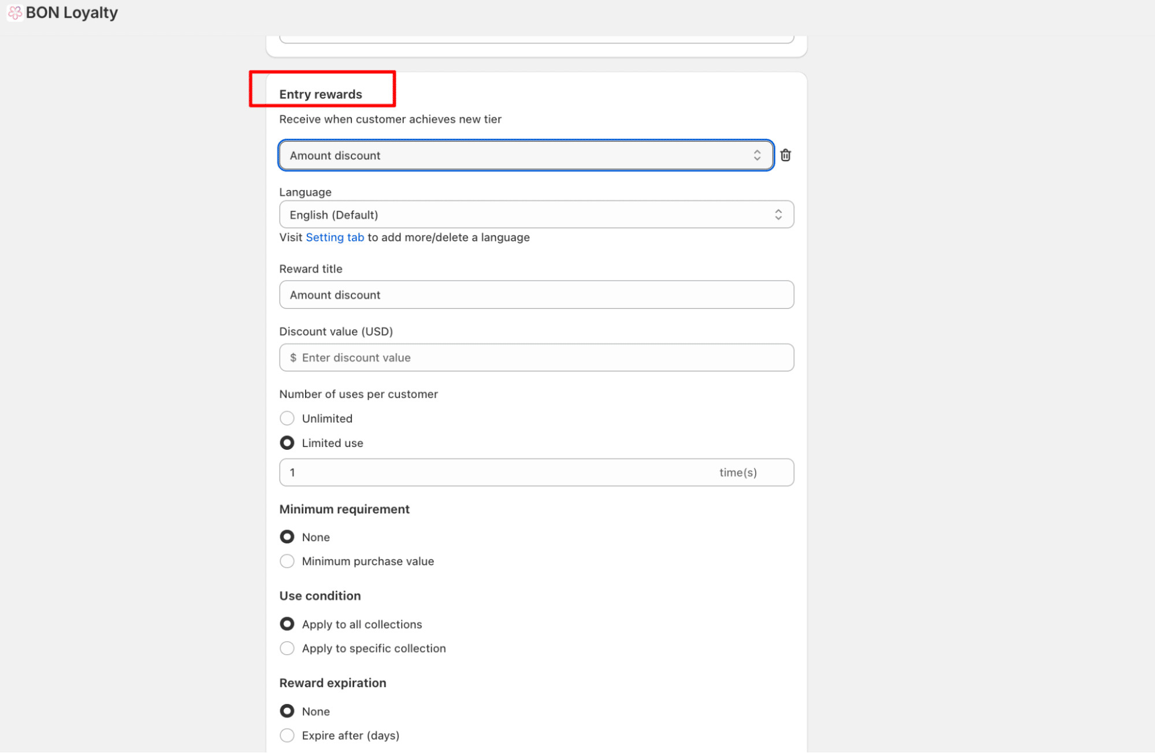Viewport: 1155px width, 753px height.
Task: Select Apply to specific collection
Action: 287,648
